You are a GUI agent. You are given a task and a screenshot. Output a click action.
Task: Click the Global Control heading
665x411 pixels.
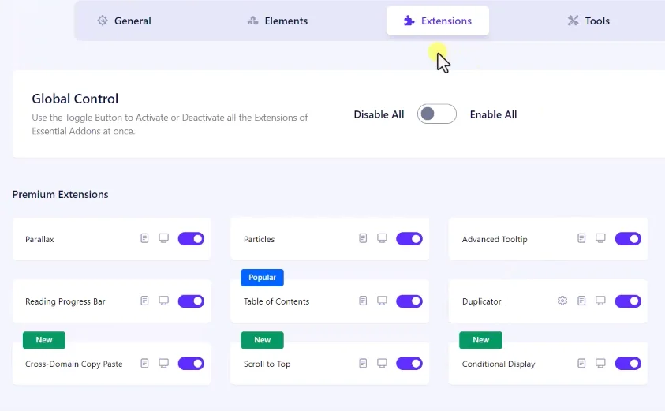coord(75,99)
